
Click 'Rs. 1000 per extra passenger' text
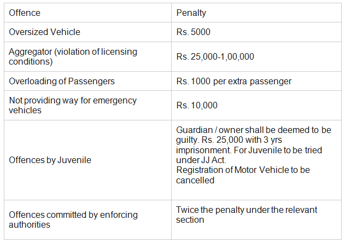[x=233, y=81]
